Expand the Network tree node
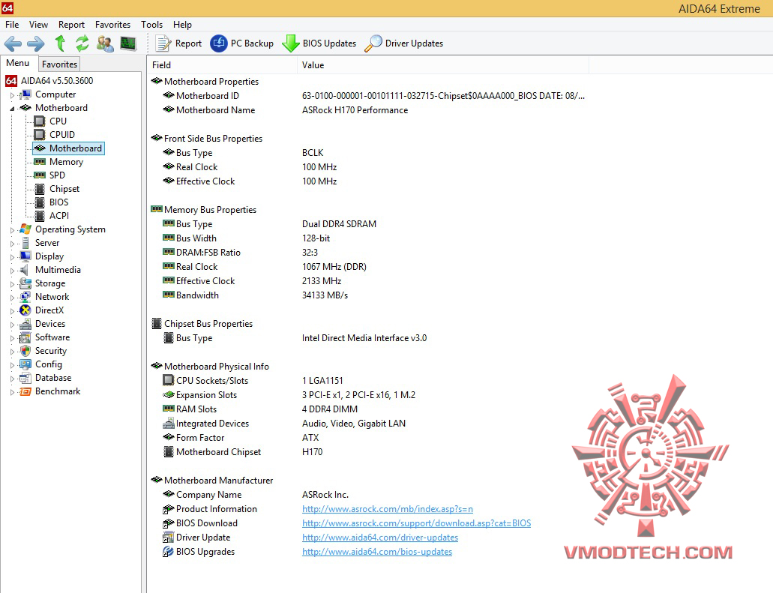Screen dimensions: 773x593 (12, 298)
